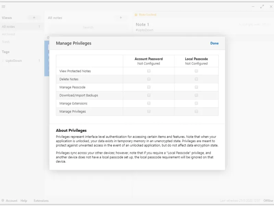Viewport: 274px width, 206px height.
Task: Open Extensions in the footer
Action: (41, 201)
